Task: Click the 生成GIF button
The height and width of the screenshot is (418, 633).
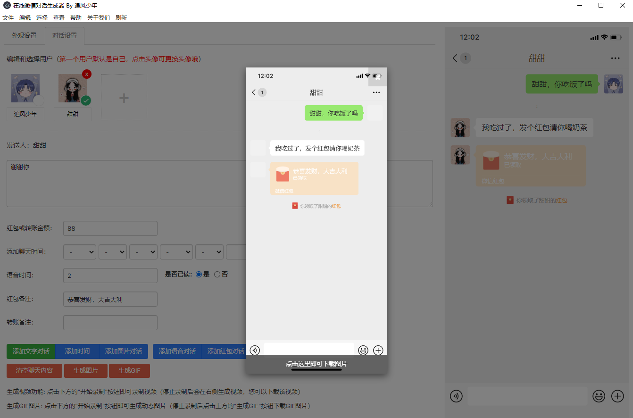Action: point(129,371)
